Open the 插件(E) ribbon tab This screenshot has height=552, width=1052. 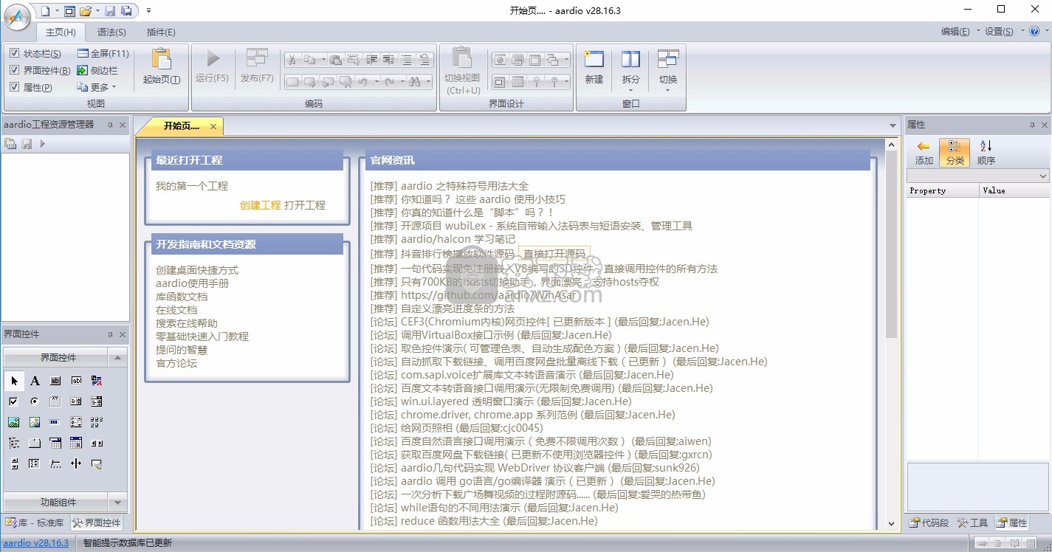[161, 32]
